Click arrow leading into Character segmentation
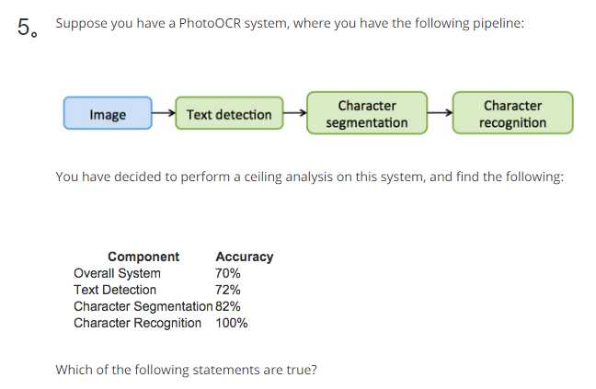 (x=295, y=113)
